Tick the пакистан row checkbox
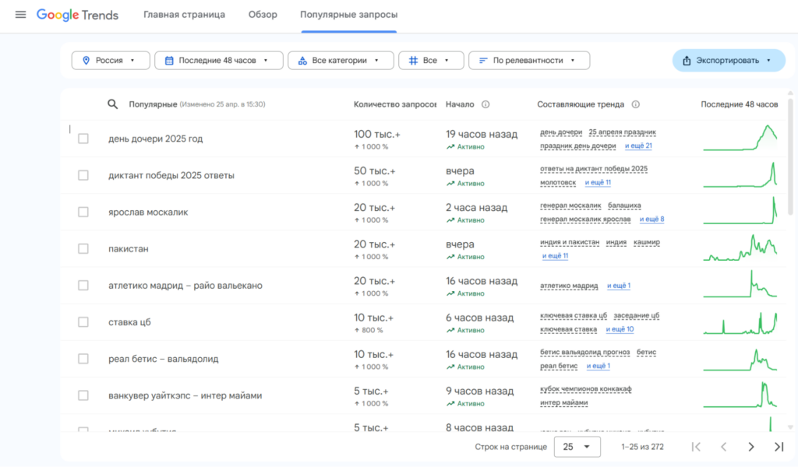Viewport: 798px width, 467px height. point(83,248)
